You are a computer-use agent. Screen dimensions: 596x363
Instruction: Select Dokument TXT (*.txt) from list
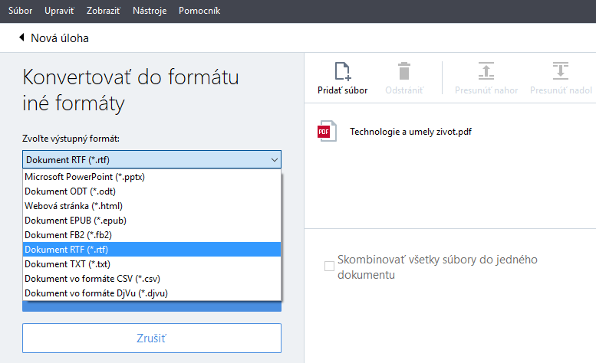63,264
